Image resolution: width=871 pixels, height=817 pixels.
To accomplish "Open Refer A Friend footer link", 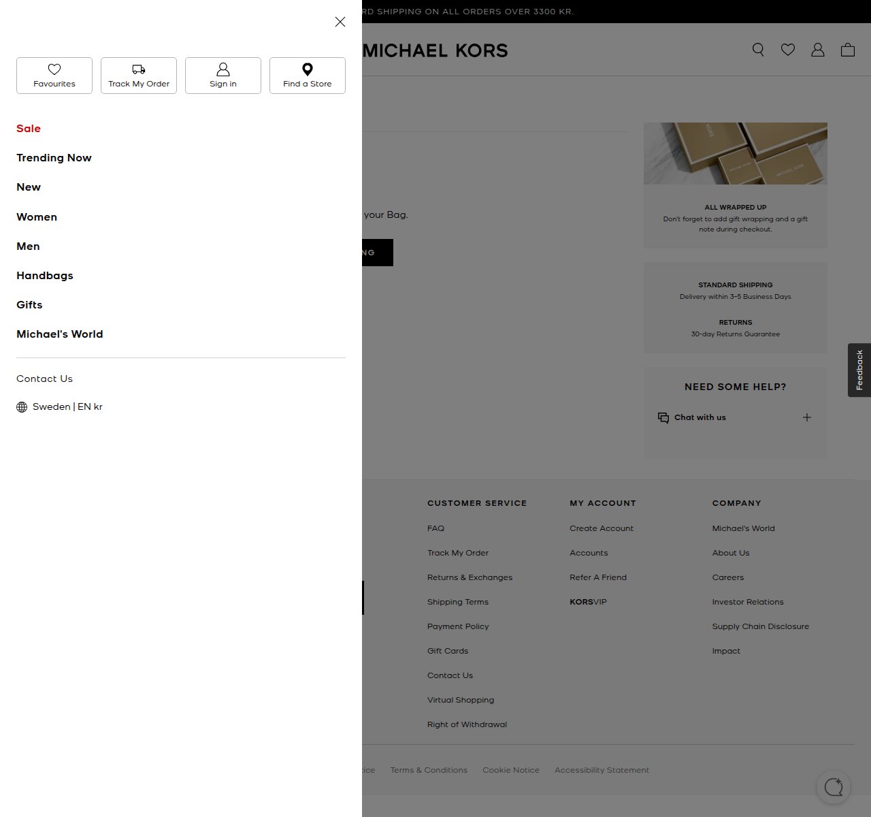I will coord(598,577).
